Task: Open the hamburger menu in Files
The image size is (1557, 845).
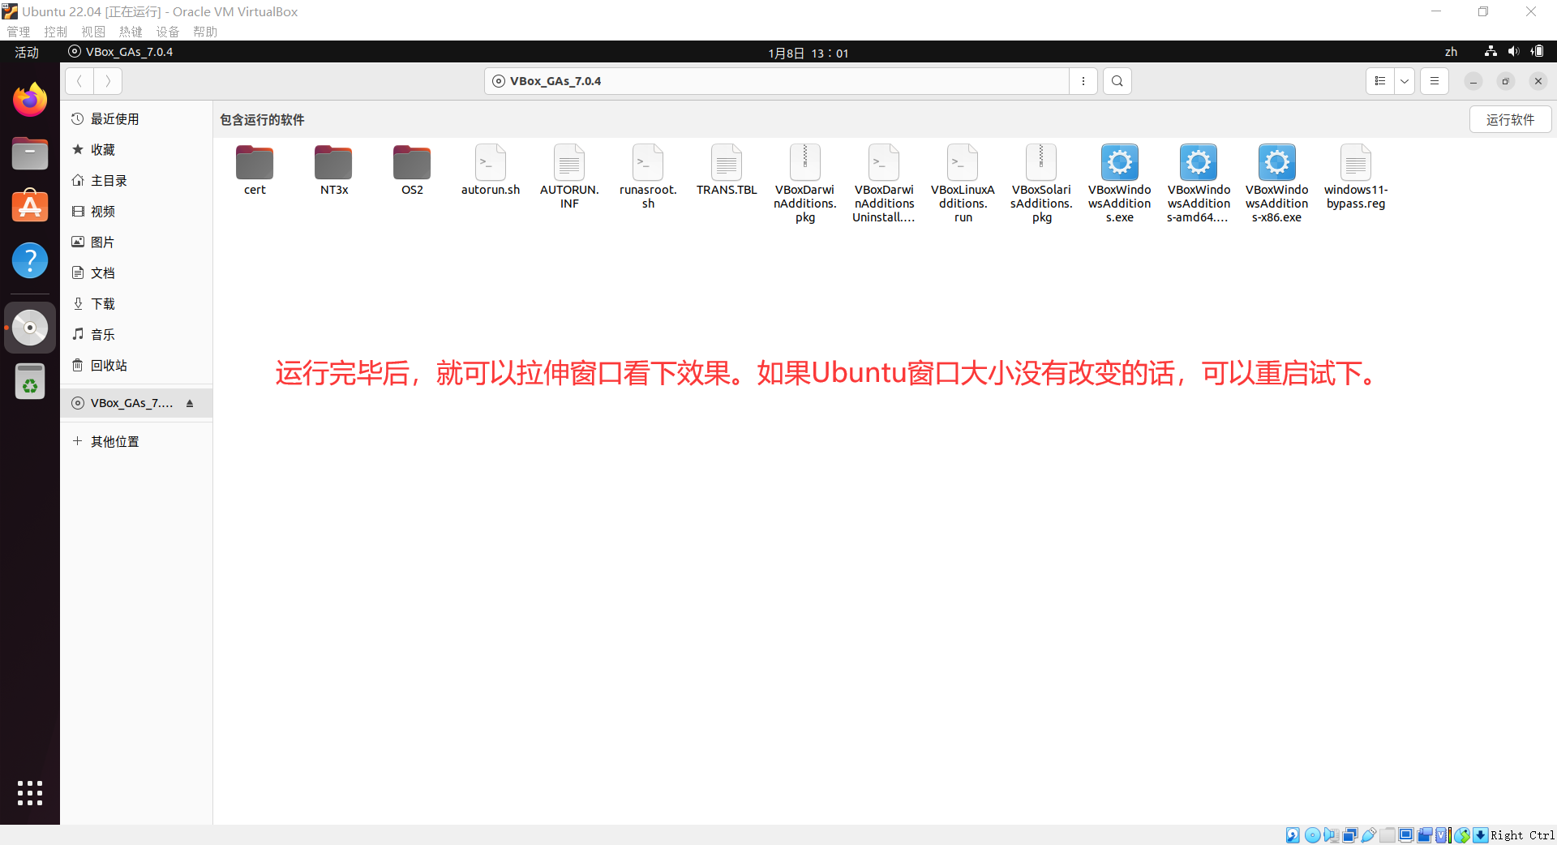Action: coord(1434,81)
